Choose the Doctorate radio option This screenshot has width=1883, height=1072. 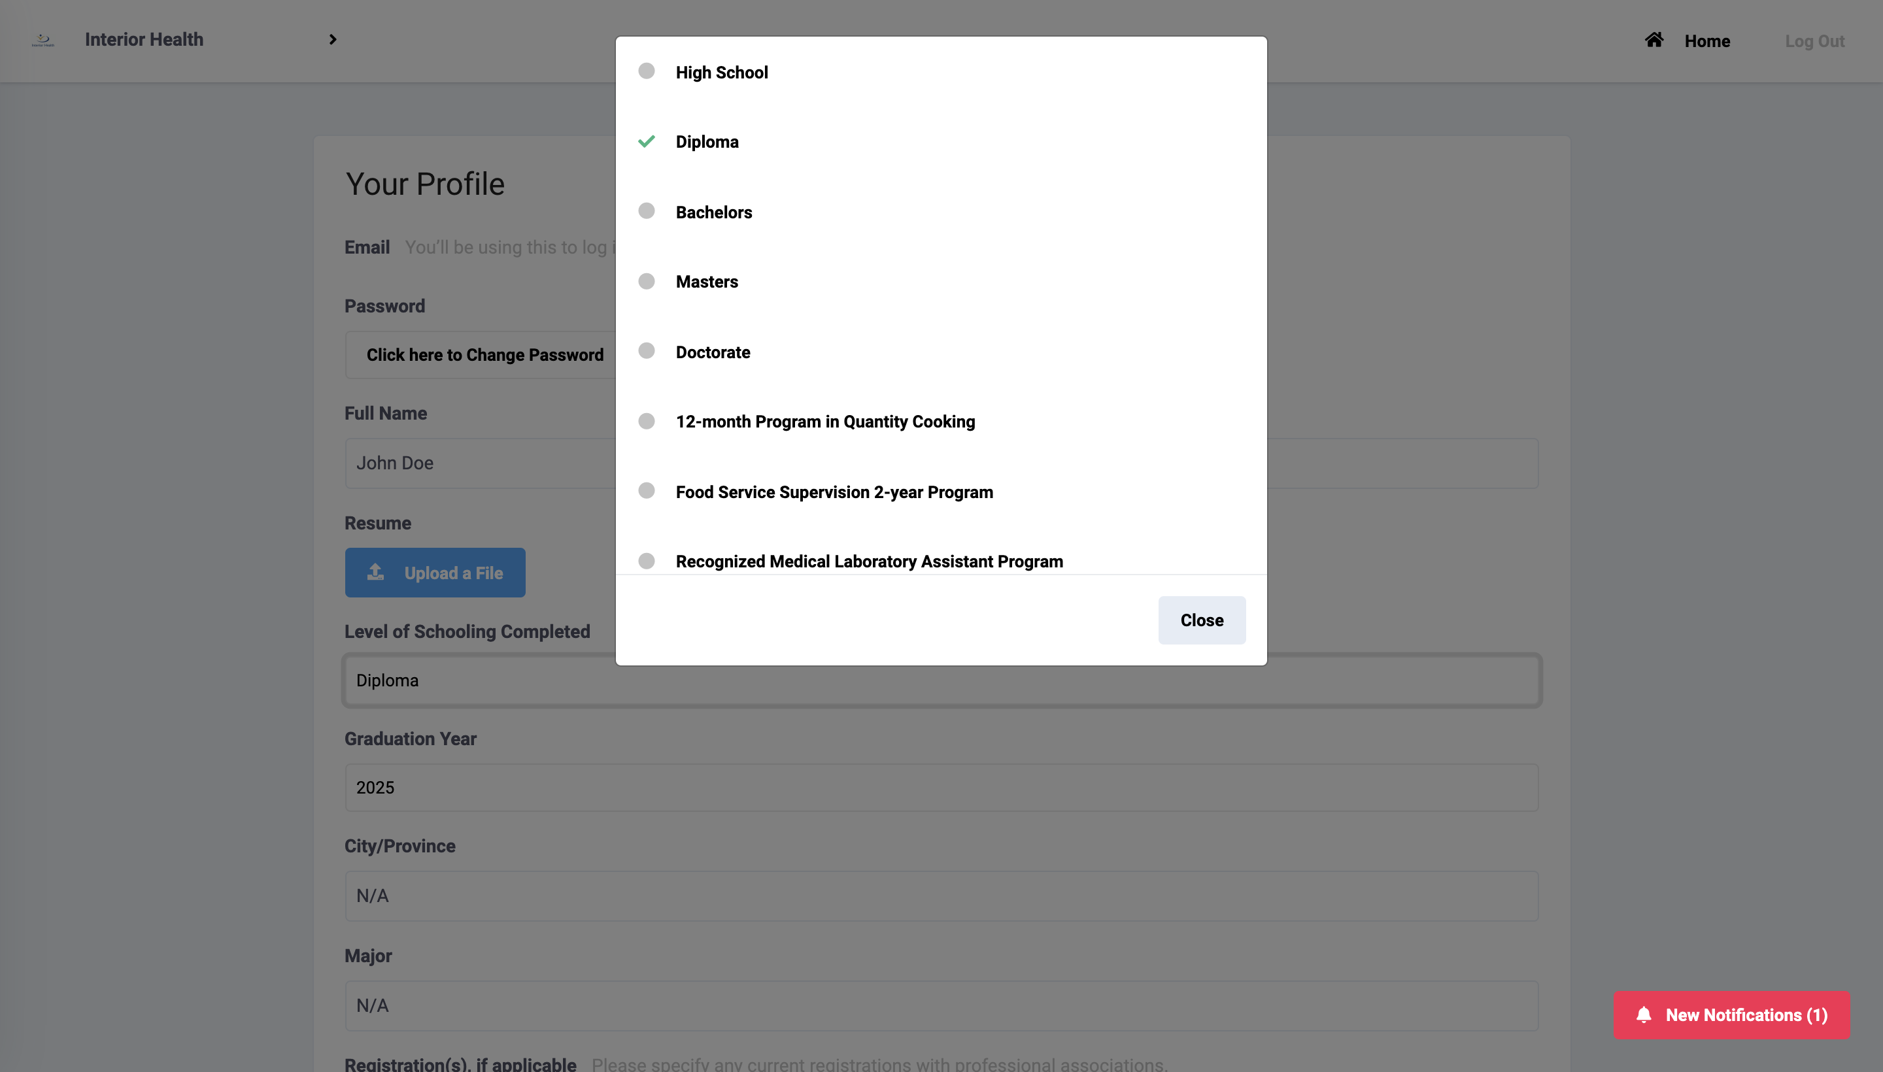pyautogui.click(x=647, y=350)
